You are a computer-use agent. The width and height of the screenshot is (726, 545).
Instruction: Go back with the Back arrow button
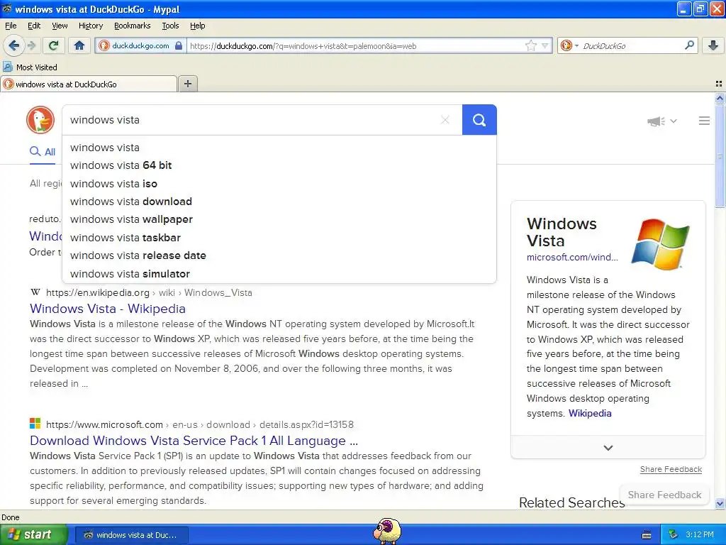click(13, 45)
